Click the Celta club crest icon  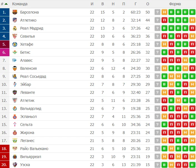(15, 125)
